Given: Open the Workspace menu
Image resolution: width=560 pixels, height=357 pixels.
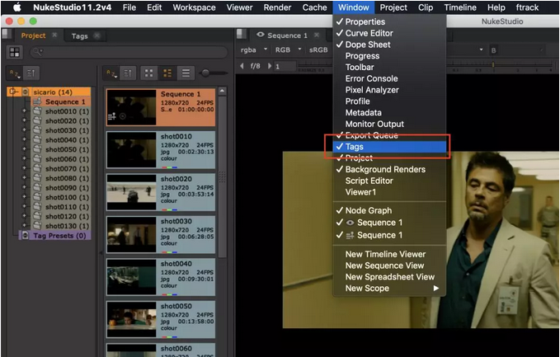Looking at the screenshot, I should coord(194,7).
